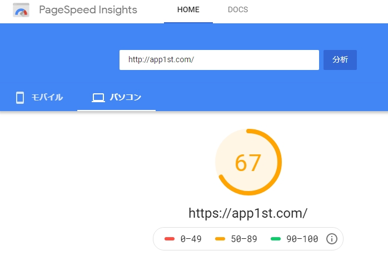Click the laptop computer icon
This screenshot has height=261, width=388.
tap(98, 98)
